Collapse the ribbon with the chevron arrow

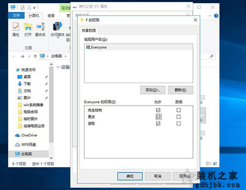(210, 16)
